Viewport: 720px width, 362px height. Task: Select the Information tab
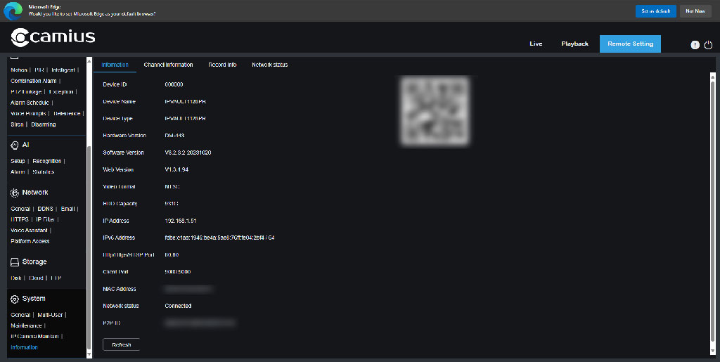(115, 65)
